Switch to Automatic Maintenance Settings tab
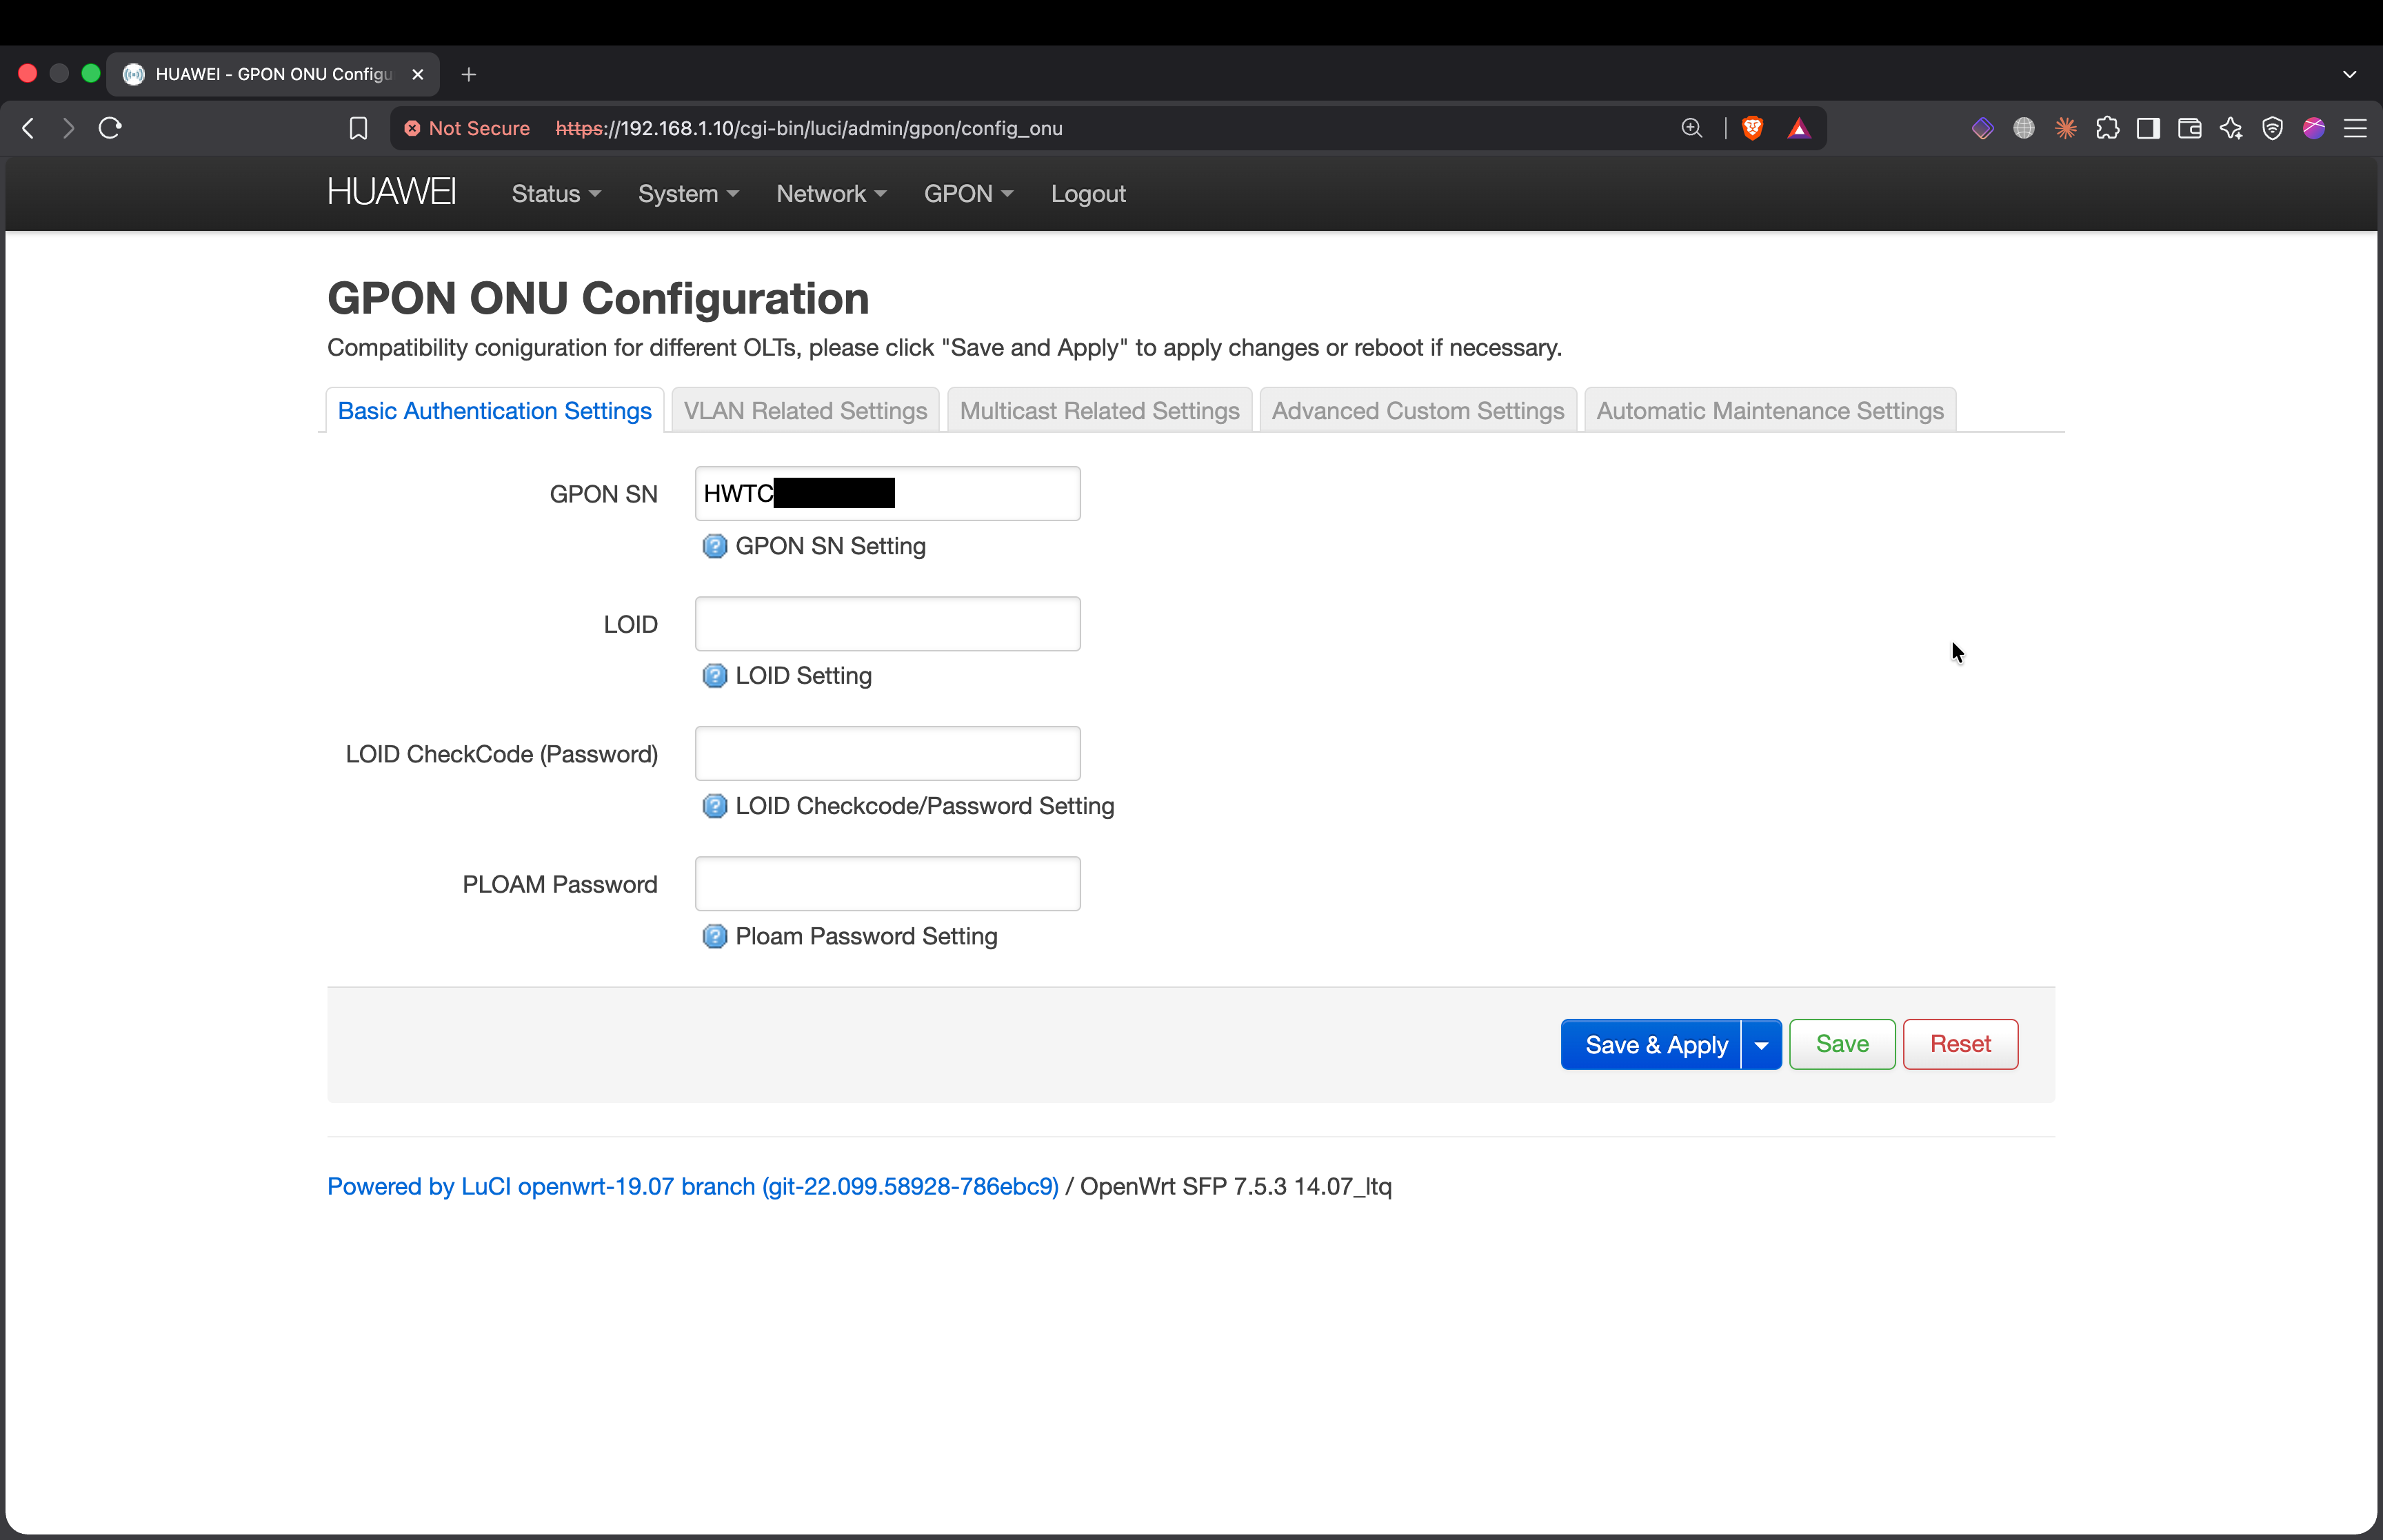The image size is (2383, 1540). coord(1770,411)
